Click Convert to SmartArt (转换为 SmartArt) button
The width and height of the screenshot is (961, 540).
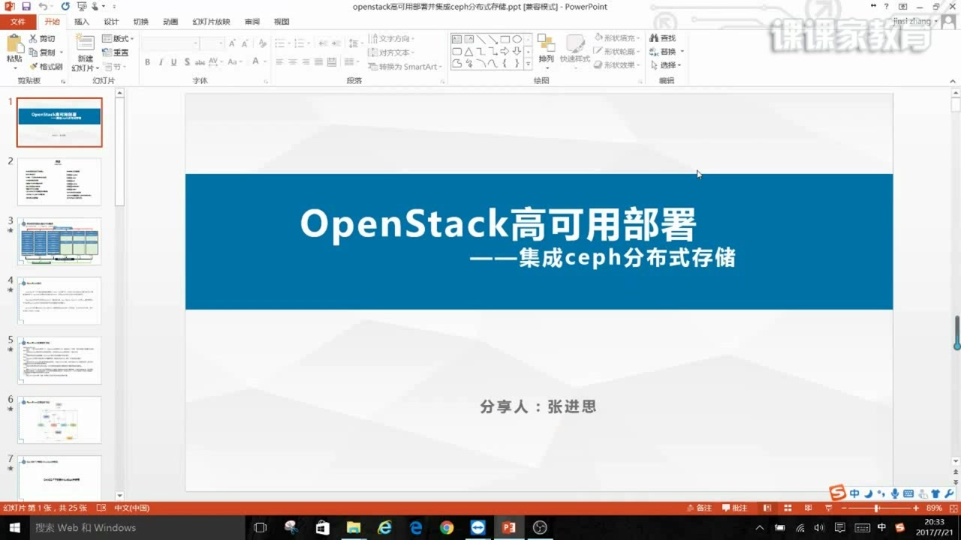[403, 67]
